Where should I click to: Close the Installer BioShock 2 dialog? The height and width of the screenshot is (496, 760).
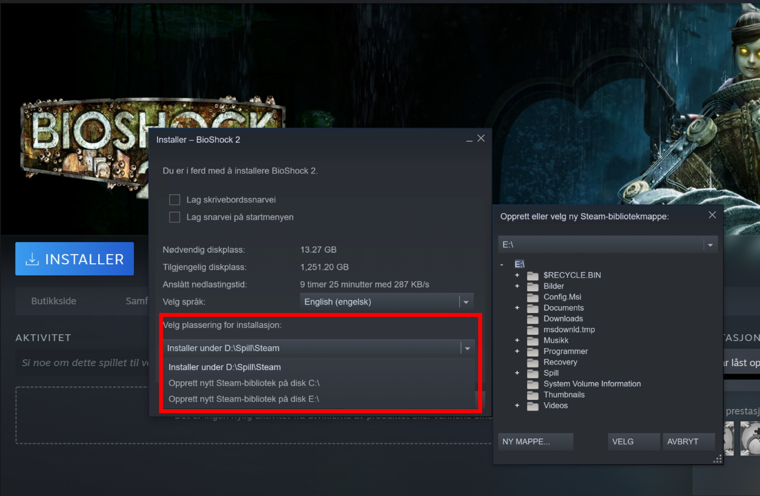tap(481, 138)
